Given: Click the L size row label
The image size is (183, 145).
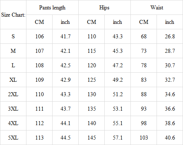Looking at the screenshot, I should (x=13, y=65).
